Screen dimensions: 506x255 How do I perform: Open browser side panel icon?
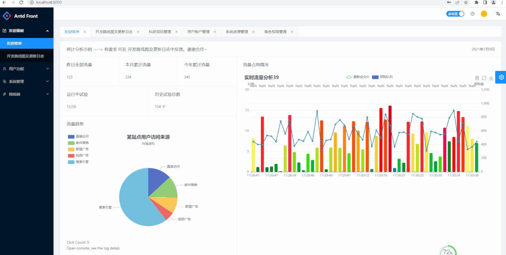[x=485, y=2]
